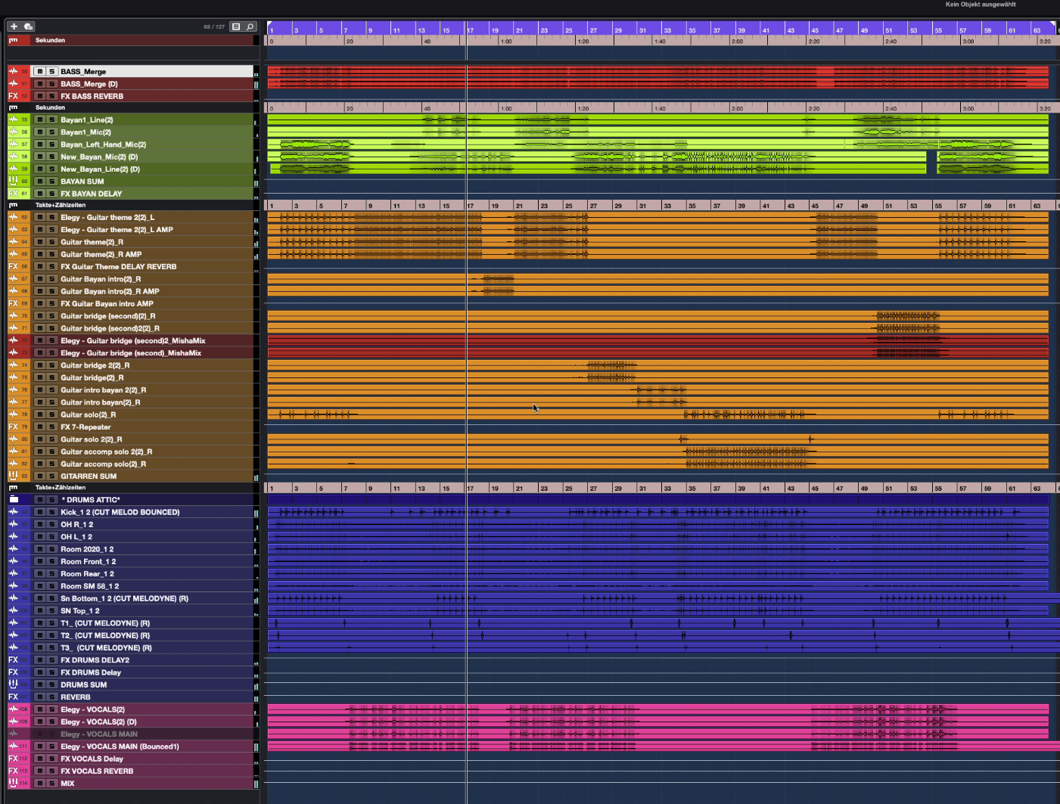
Task: Click the Add Track plus icon
Action: pyautogui.click(x=14, y=26)
